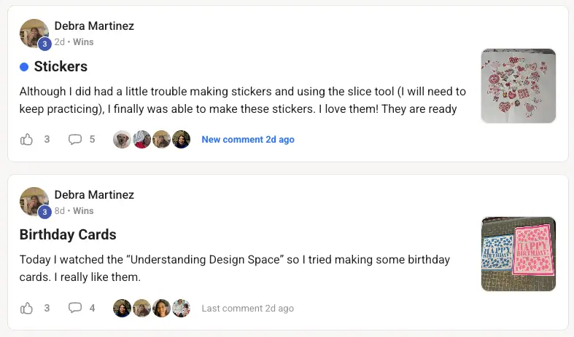Open comments icon on Birthday Cards post
Image resolution: width=574 pixels, height=337 pixels.
click(x=74, y=308)
